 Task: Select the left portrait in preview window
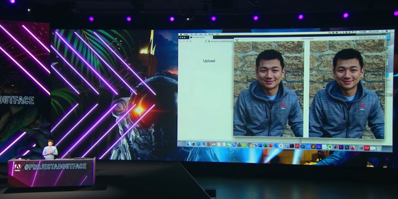click(268, 89)
